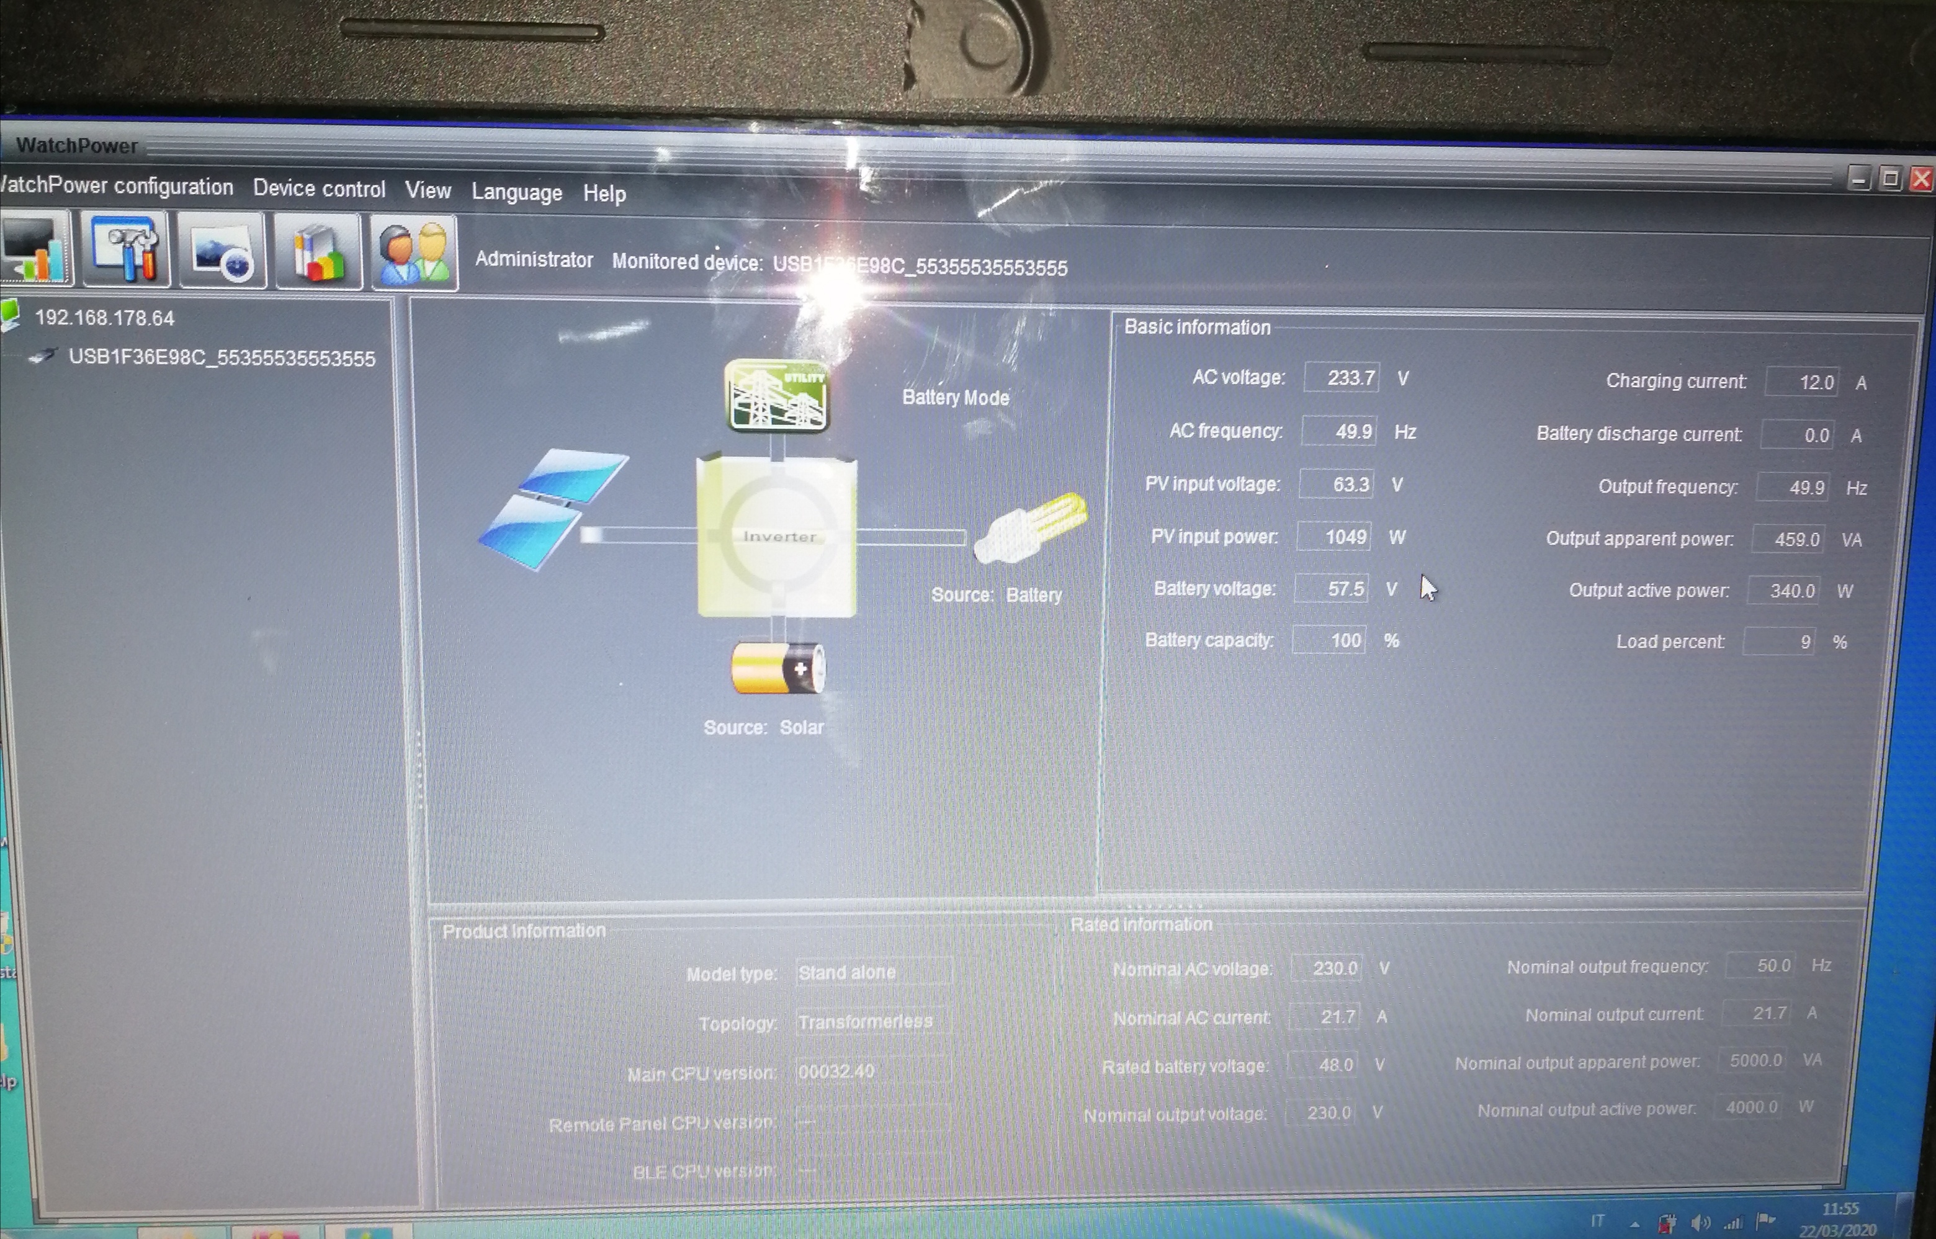
Task: Click the solar panels icon
Action: click(x=552, y=509)
